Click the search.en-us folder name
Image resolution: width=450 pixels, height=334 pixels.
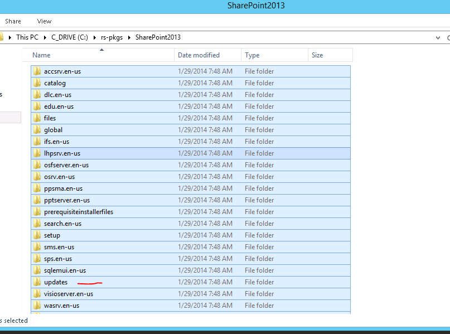[63, 224]
